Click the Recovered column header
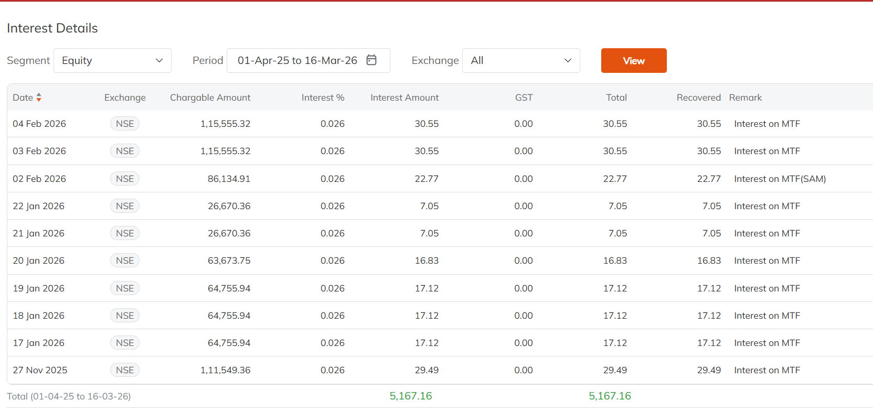The image size is (873, 411). pos(698,98)
